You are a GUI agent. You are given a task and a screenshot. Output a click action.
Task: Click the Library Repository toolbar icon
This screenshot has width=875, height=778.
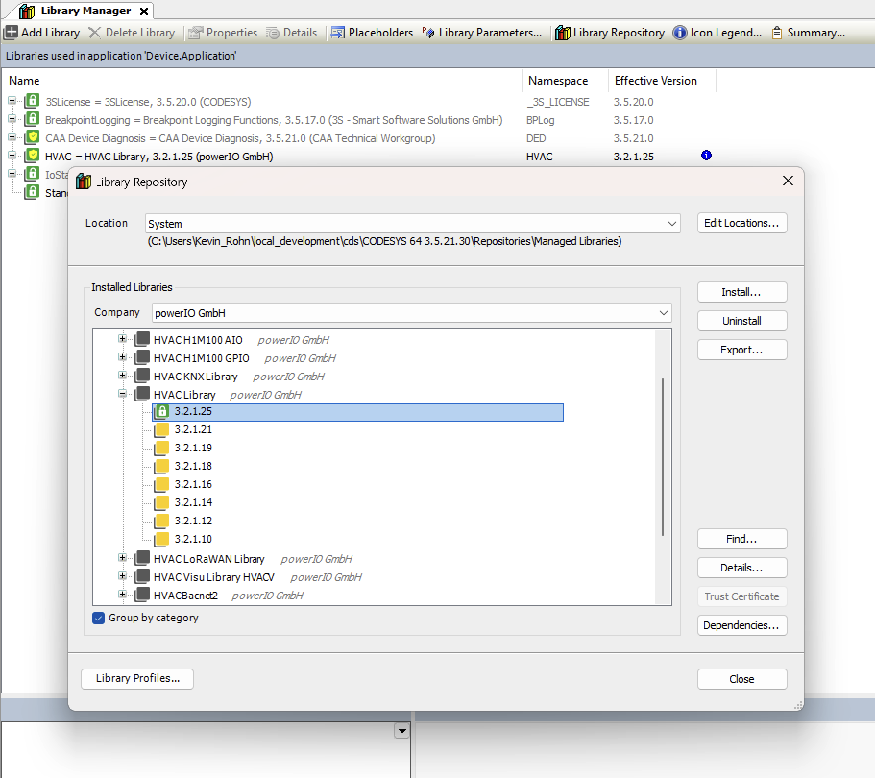(562, 33)
